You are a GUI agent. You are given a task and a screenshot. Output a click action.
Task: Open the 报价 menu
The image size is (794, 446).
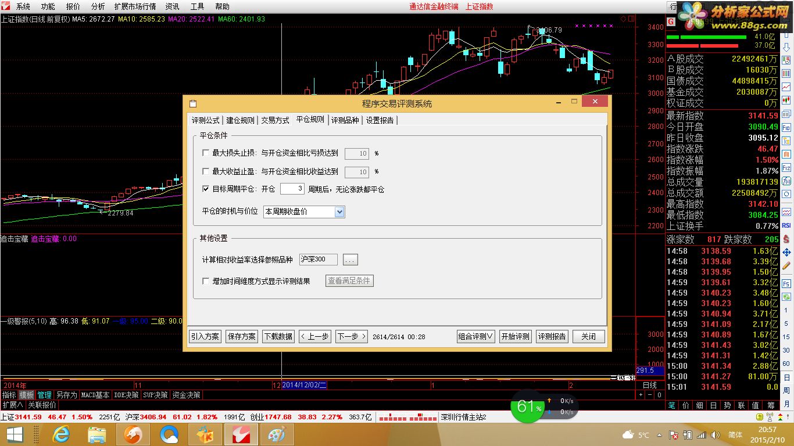pos(73,6)
